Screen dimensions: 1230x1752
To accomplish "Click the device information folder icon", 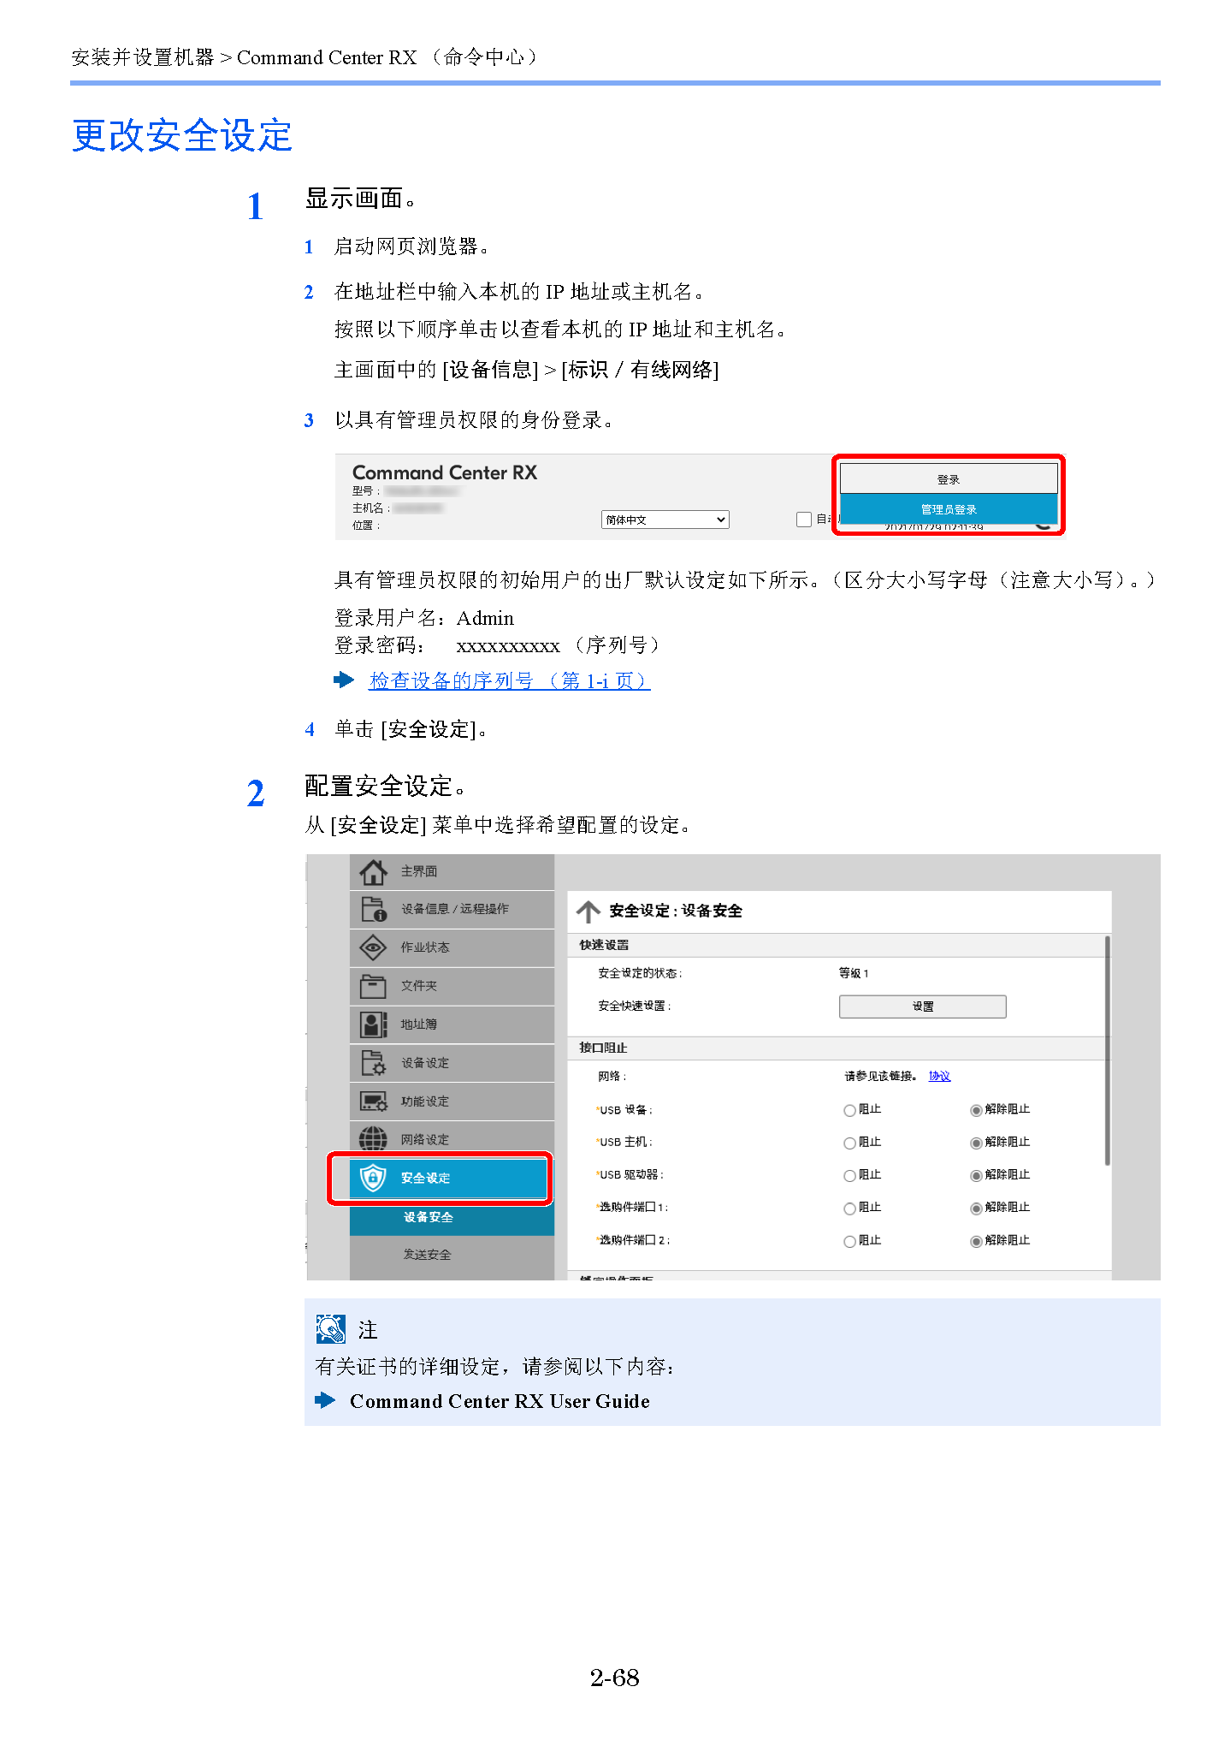I will [373, 909].
